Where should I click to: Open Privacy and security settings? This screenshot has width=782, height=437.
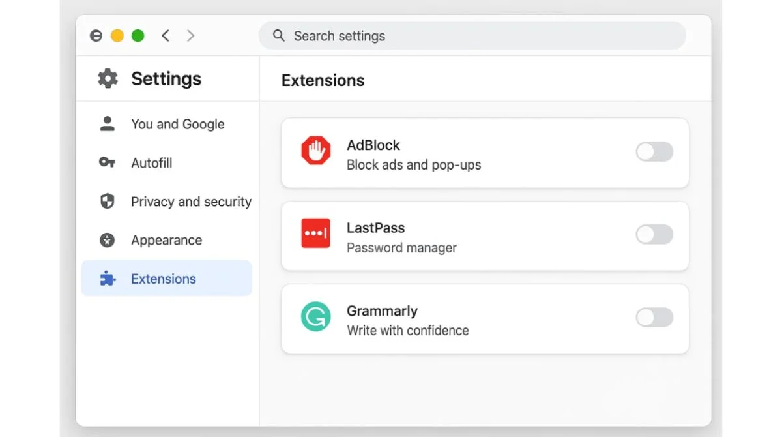coord(167,202)
